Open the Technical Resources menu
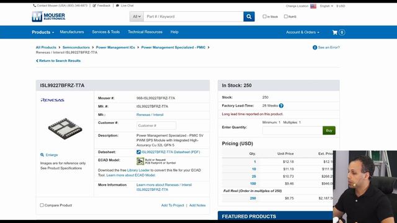The image size is (397, 223). (145, 32)
